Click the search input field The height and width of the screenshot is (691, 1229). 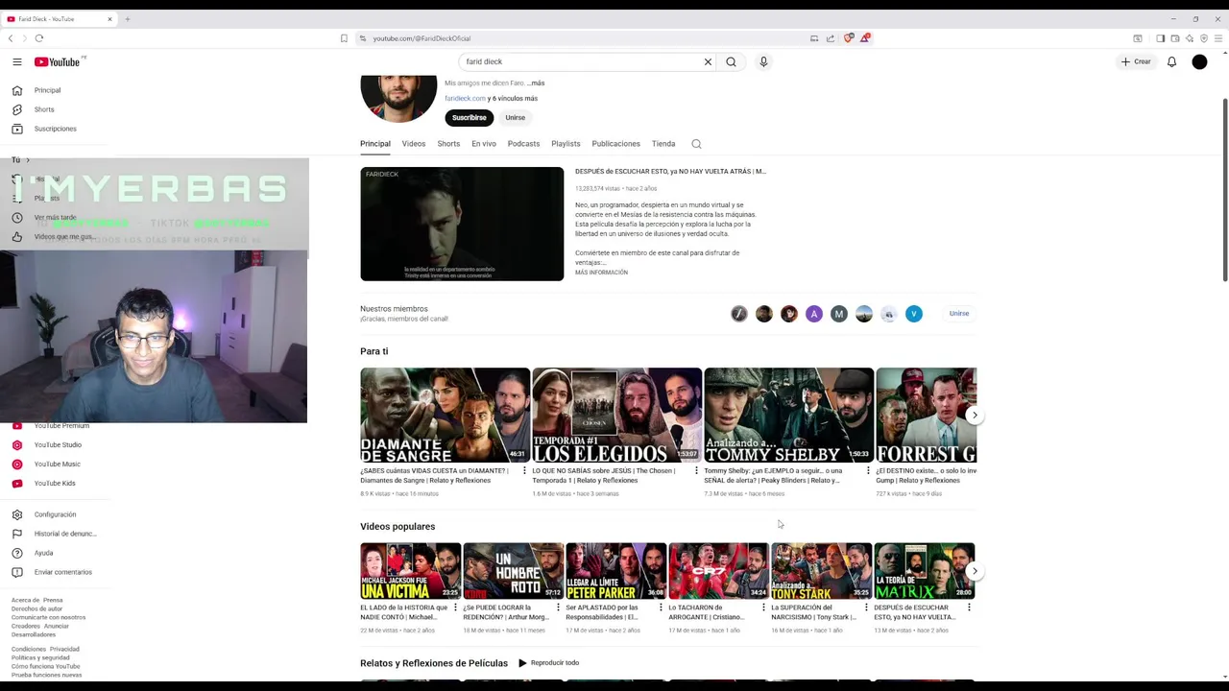point(581,61)
